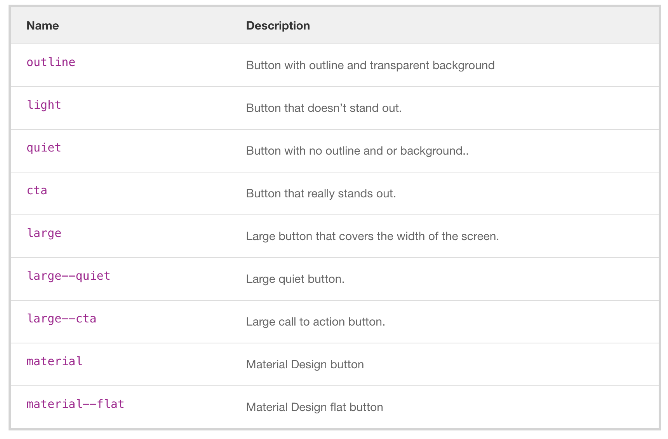668x439 pixels.
Task: Click the light modifier name
Action: 44,105
